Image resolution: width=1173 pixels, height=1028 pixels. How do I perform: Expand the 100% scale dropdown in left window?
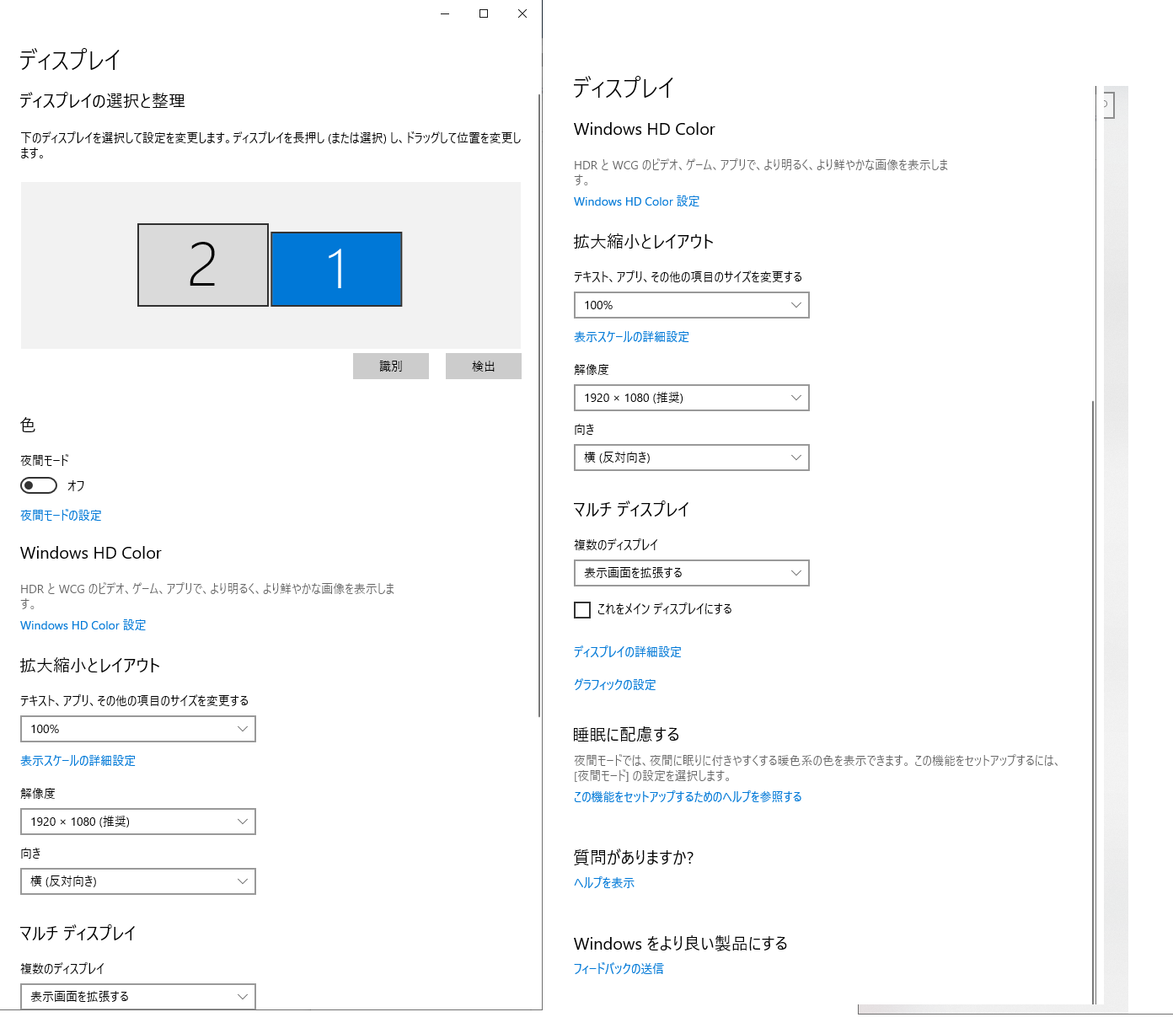pos(138,729)
